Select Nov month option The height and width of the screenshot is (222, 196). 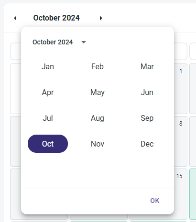click(x=98, y=144)
